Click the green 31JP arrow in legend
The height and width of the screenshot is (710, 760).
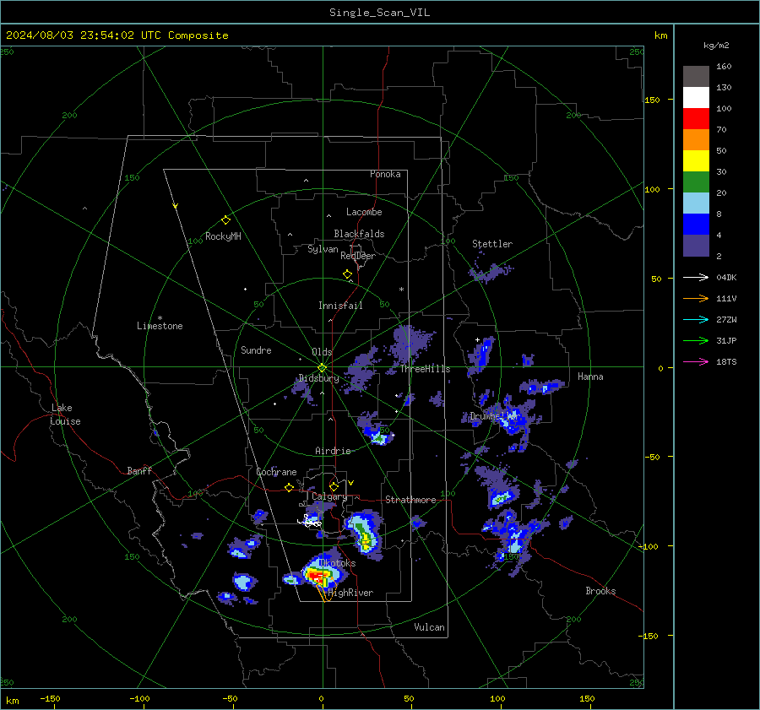point(696,341)
